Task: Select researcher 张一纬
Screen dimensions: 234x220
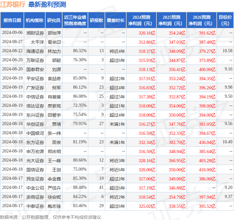Action: (54, 133)
